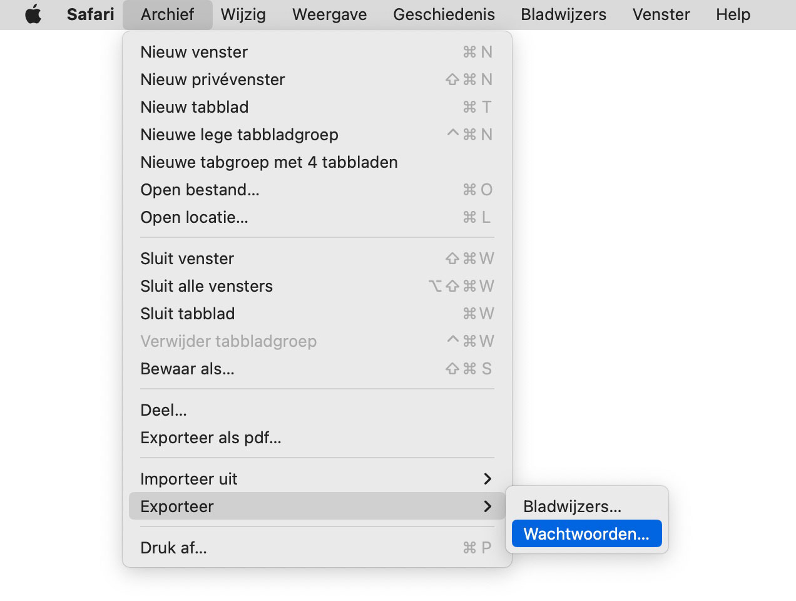
Task: Choose Druk af… to print
Action: [x=317, y=548]
